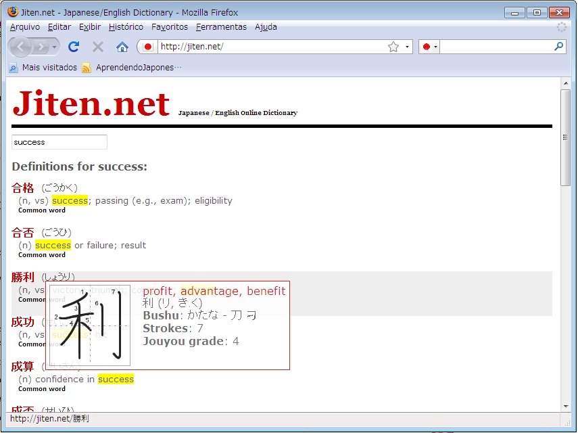Open the Mais visitados bookmarks folder
The width and height of the screenshot is (578, 433).
(x=43, y=68)
